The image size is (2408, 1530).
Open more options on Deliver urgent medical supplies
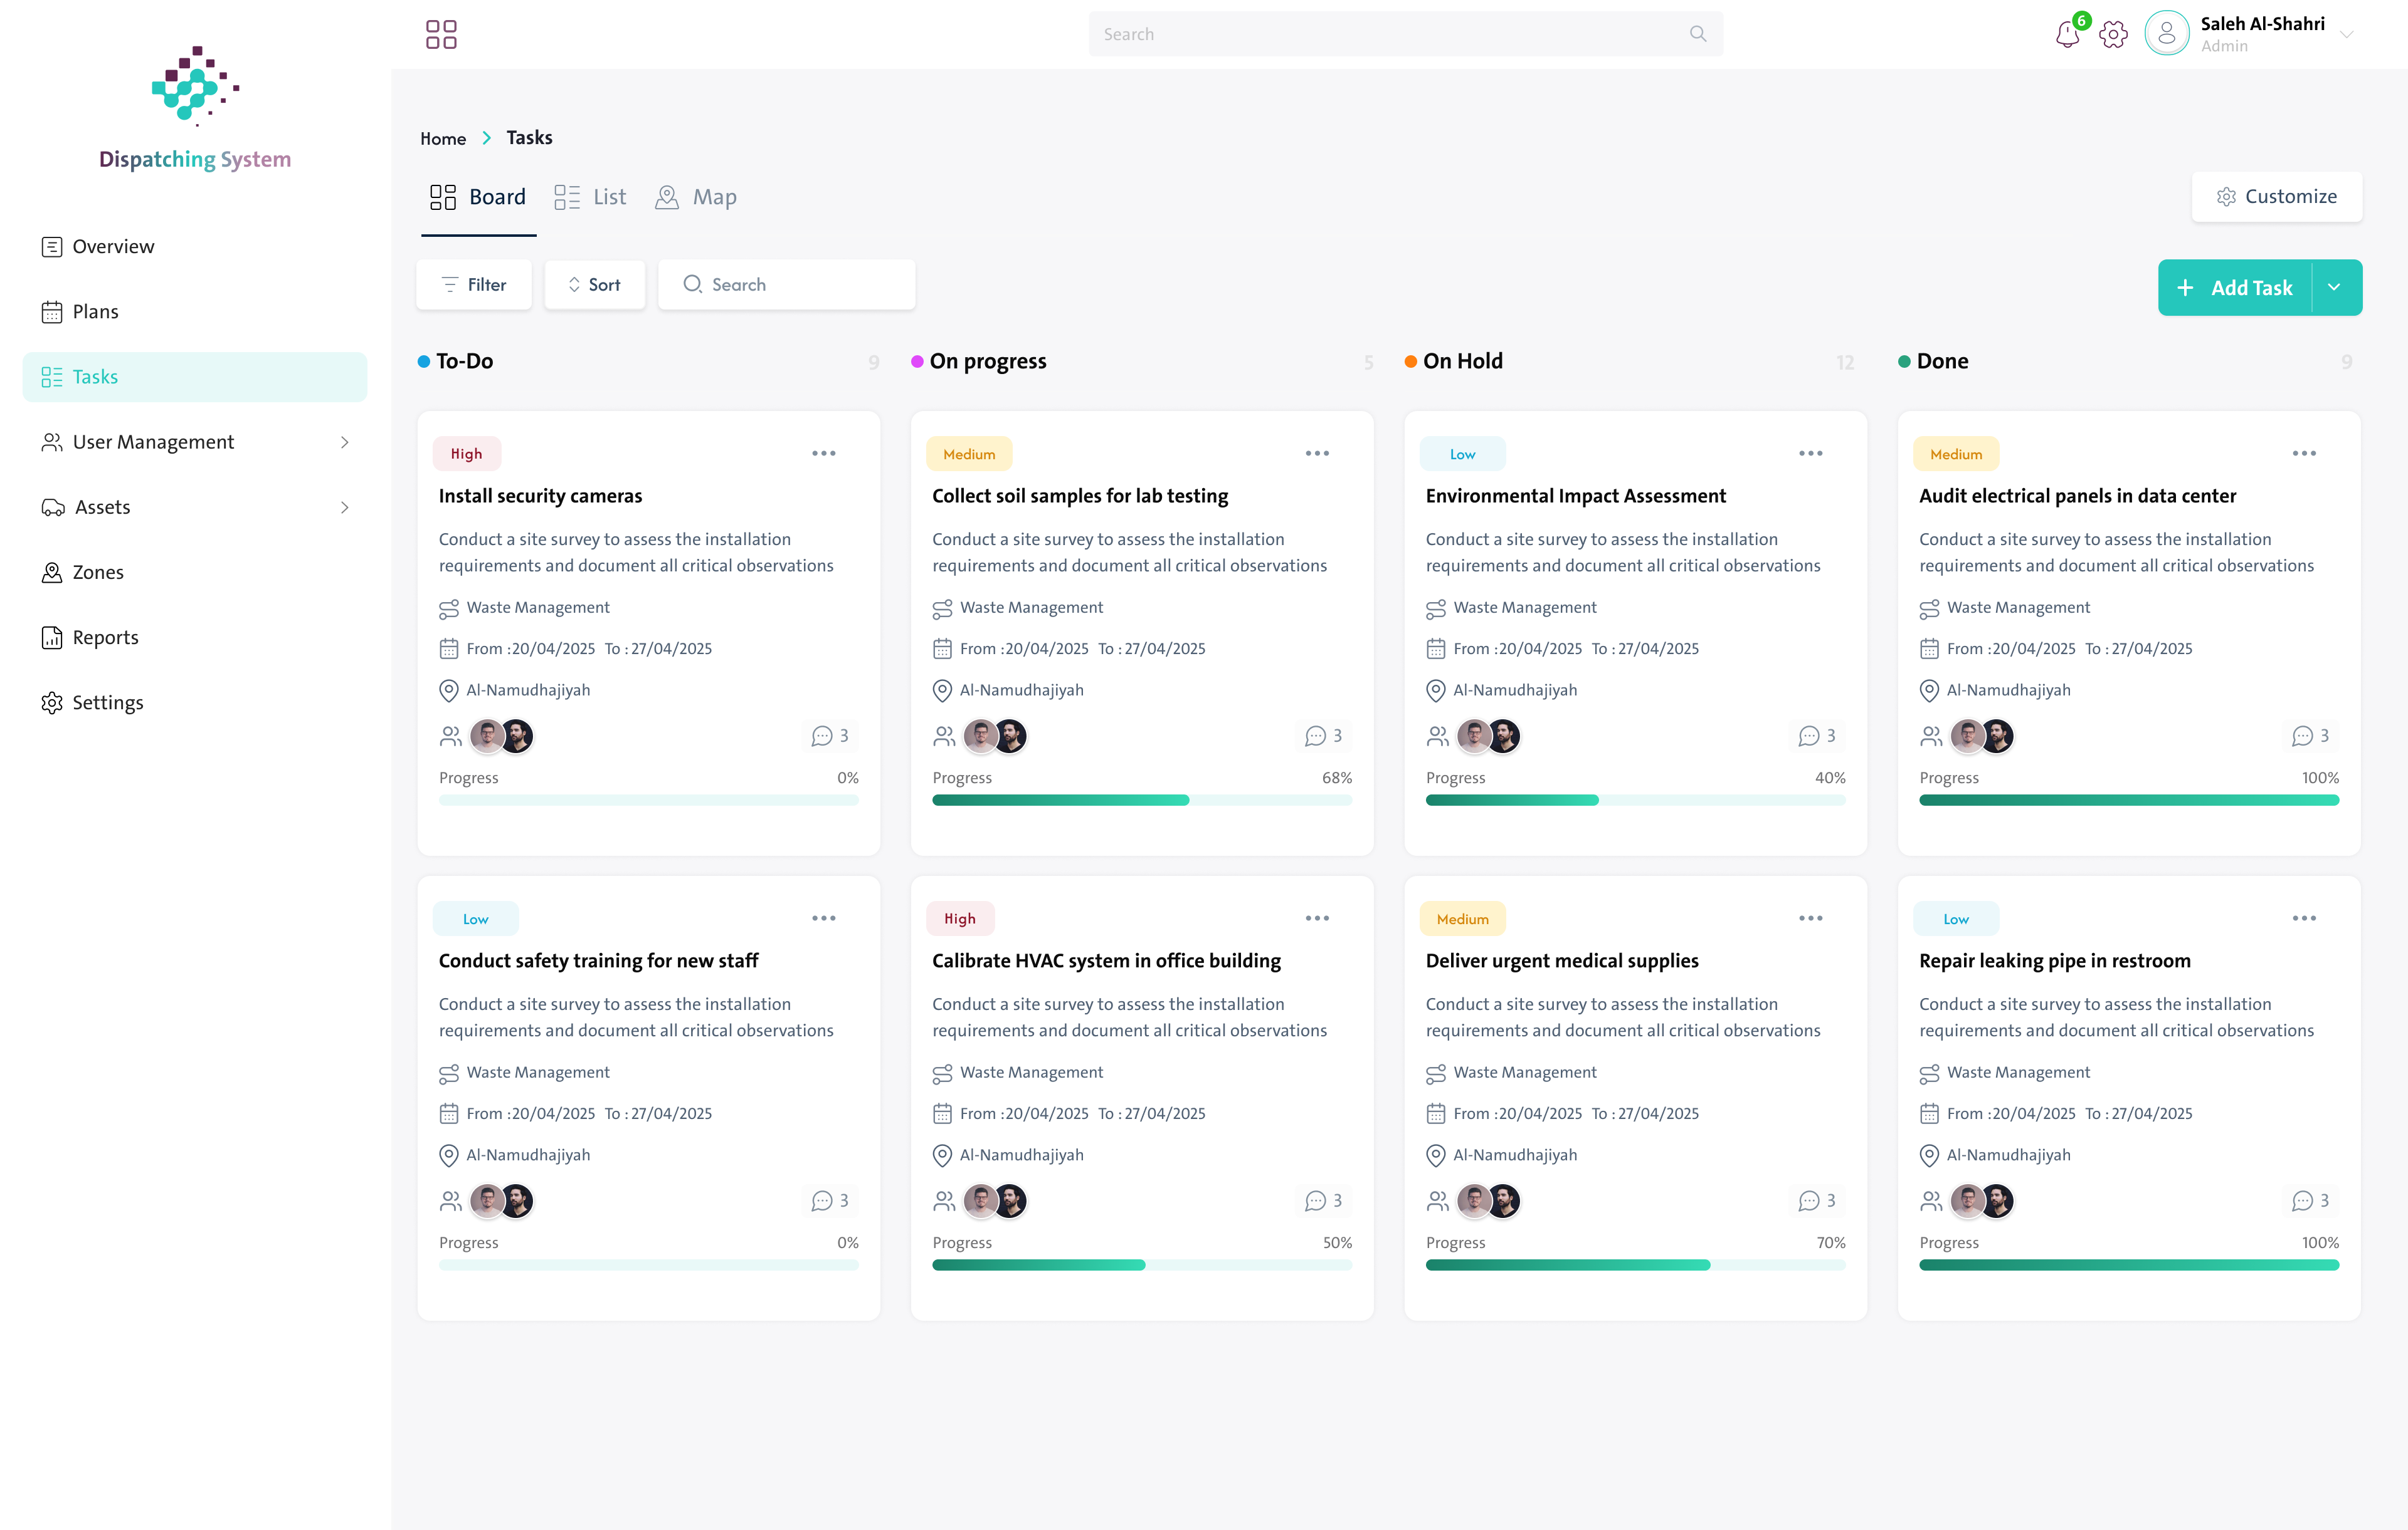(x=1811, y=919)
